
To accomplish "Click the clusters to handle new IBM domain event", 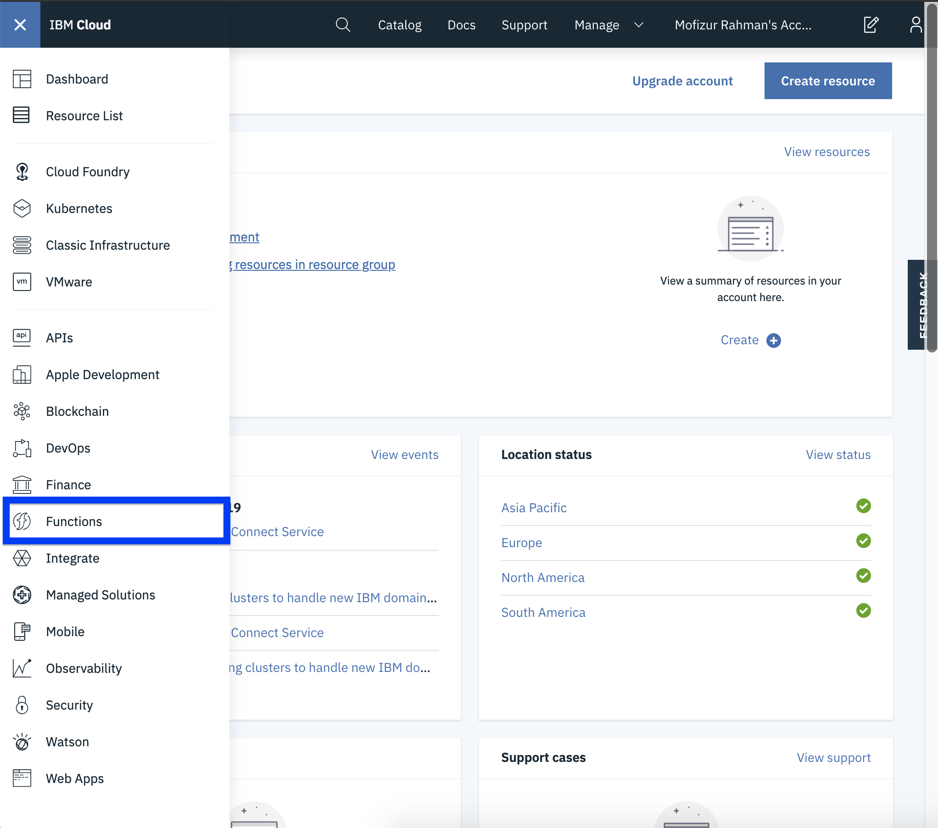I will click(333, 598).
